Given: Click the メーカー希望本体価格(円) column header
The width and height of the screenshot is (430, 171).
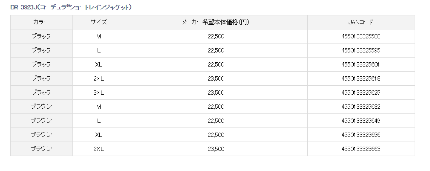Looking at the screenshot, I should point(216,22).
